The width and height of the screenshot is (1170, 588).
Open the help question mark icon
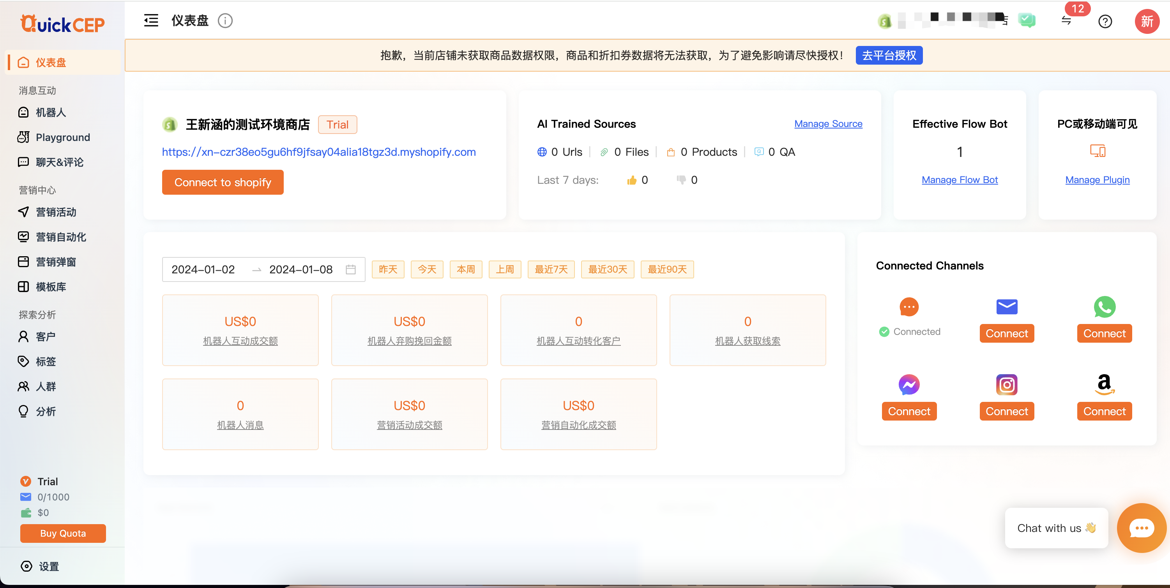[x=1105, y=21]
